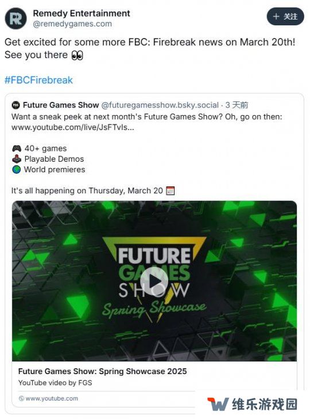Image resolution: width=310 pixels, height=419 pixels.
Task: Open the #FBCFirebreak hashtag
Action: tap(38, 80)
